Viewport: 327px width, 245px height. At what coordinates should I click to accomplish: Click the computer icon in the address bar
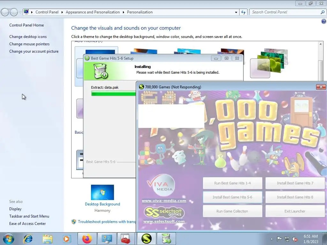(x=26, y=12)
